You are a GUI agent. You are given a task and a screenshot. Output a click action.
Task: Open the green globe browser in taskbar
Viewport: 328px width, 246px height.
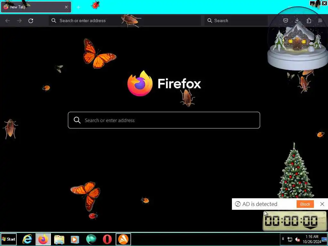pyautogui.click(x=91, y=239)
